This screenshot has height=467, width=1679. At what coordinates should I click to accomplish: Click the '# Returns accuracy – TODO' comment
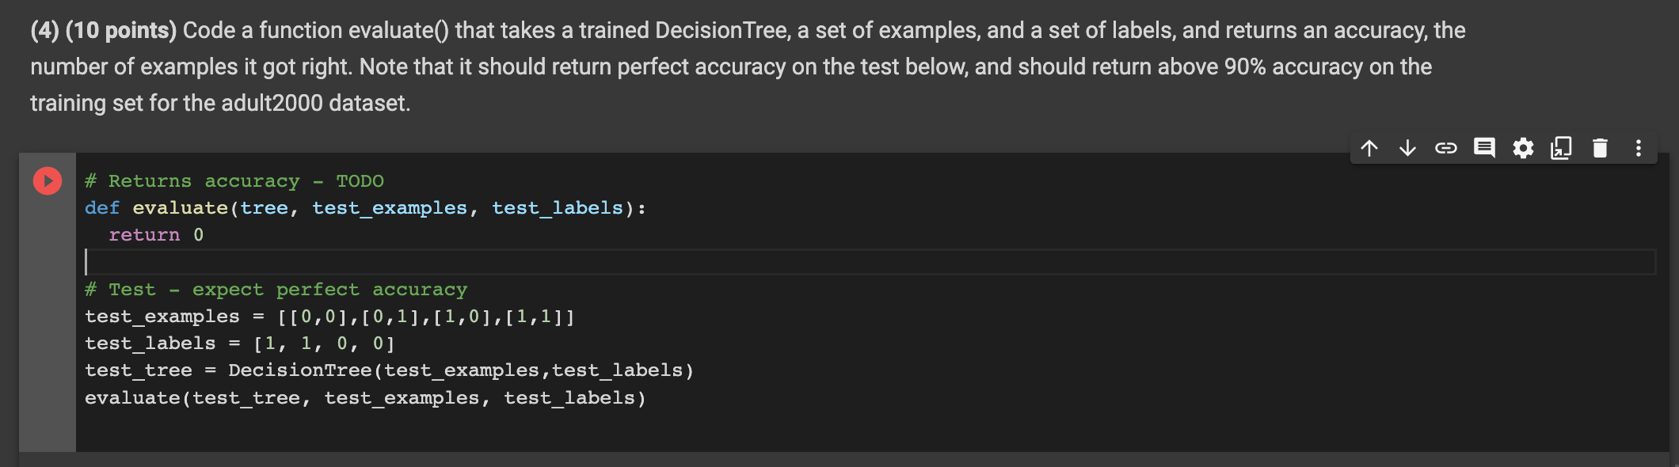tap(234, 181)
